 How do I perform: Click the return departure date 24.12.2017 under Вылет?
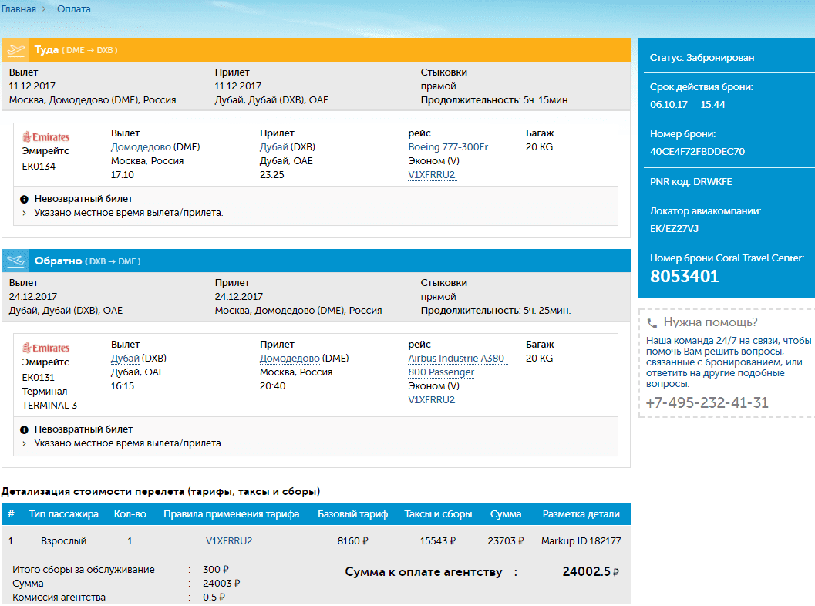coord(32,297)
